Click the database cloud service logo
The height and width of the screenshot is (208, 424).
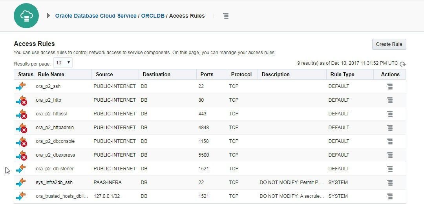click(26, 16)
